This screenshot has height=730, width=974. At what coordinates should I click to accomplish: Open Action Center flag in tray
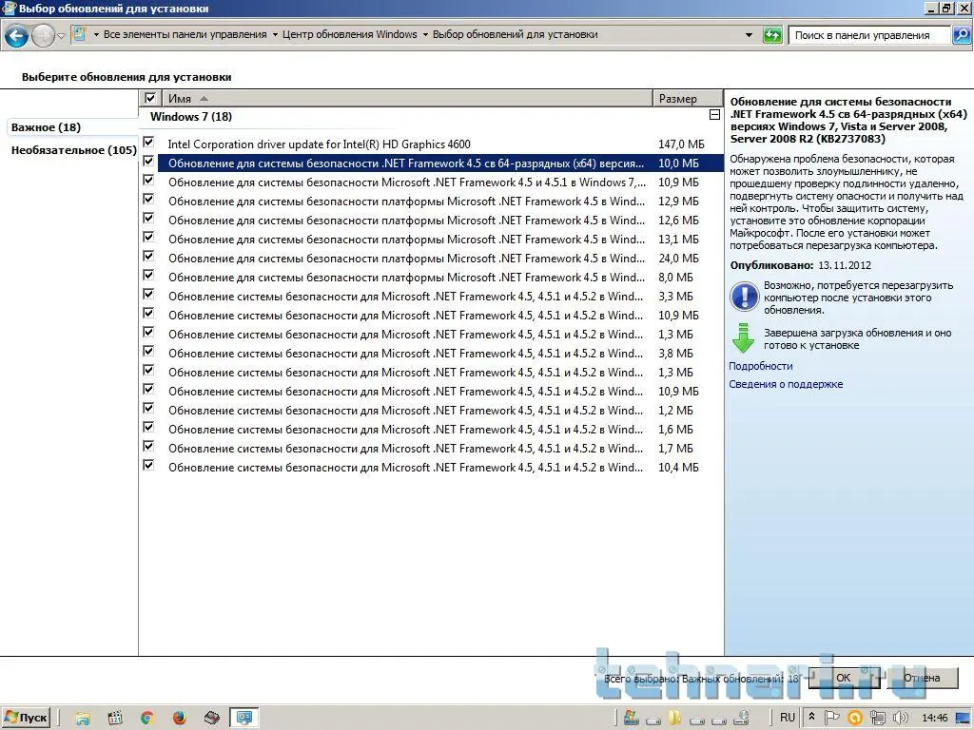(831, 718)
